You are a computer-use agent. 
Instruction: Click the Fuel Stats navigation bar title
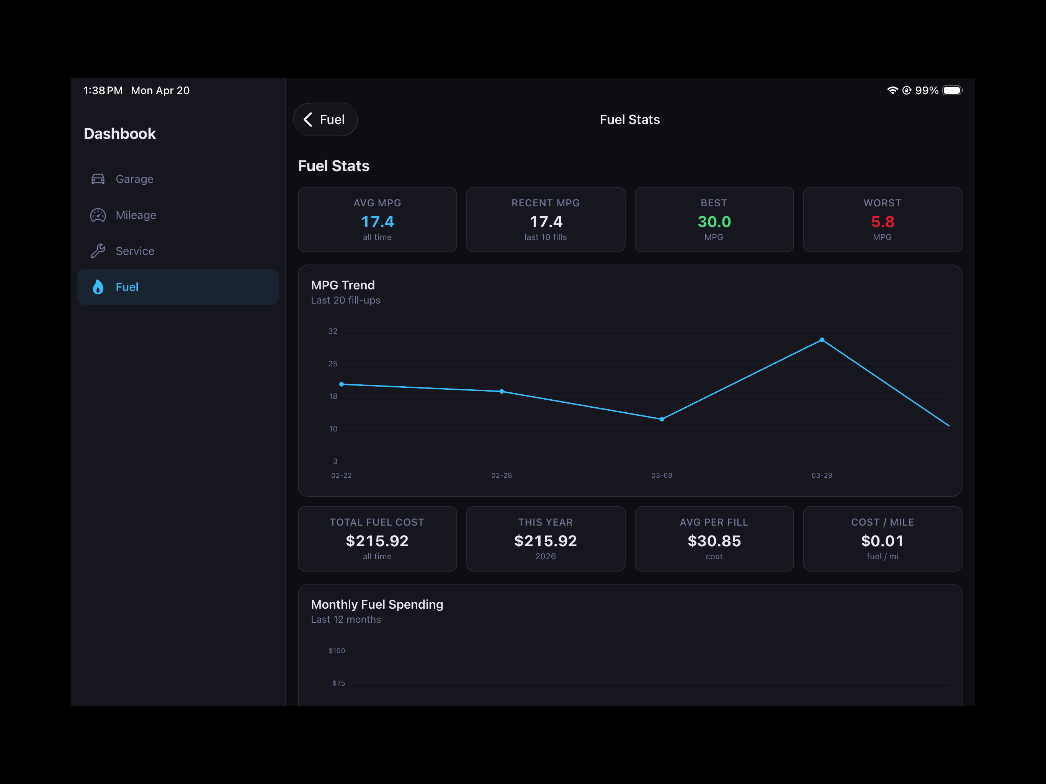tap(630, 120)
